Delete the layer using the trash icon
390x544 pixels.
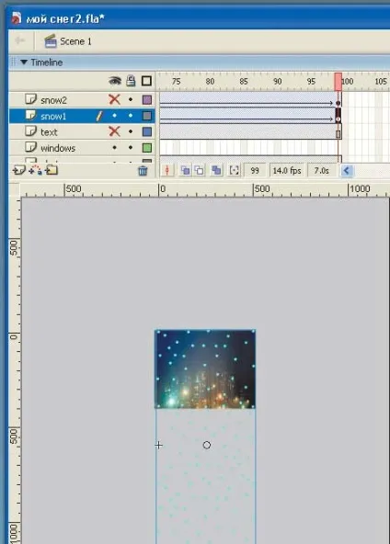click(x=143, y=170)
